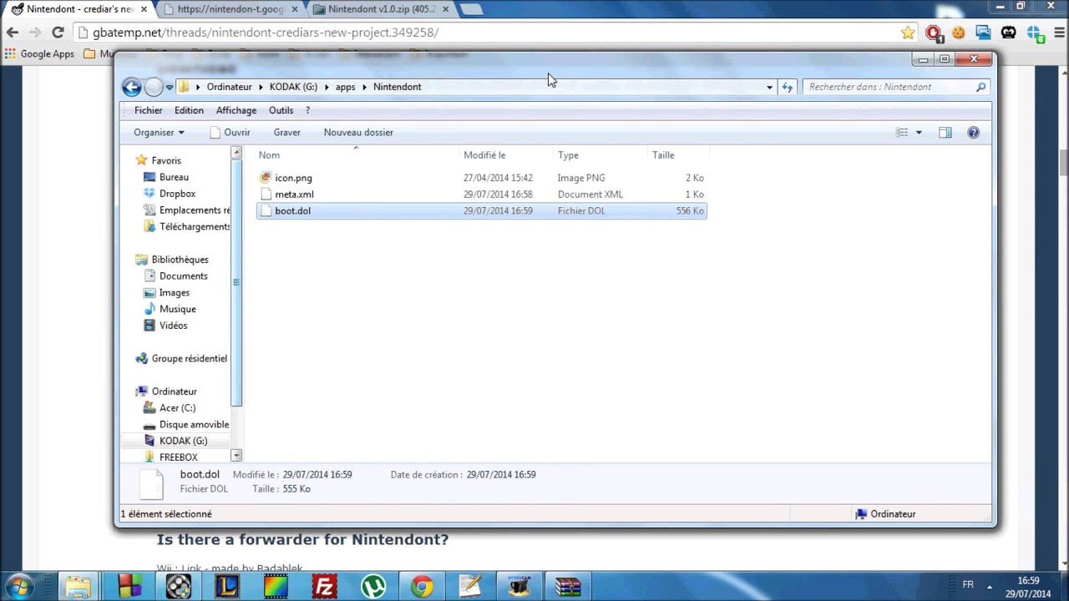Click the change view icon

tap(902, 132)
